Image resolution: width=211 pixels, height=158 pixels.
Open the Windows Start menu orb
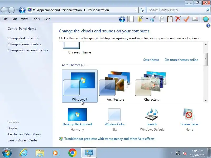tap(7, 153)
